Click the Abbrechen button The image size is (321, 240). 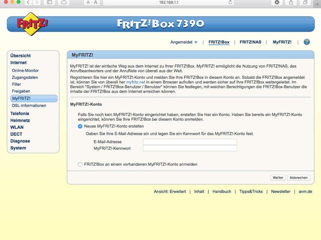click(x=298, y=178)
